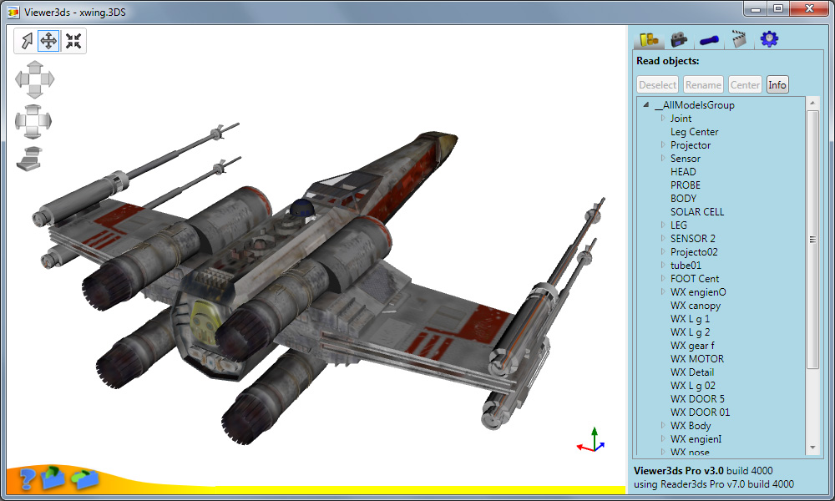The width and height of the screenshot is (835, 501).
Task: Click the rotate view control pad
Action: 33,121
